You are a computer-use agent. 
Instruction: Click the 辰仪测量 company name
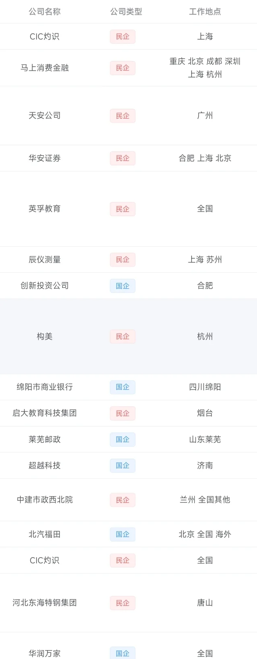coord(45,260)
